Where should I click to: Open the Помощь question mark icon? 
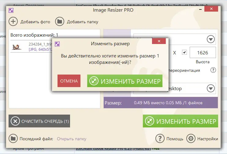(160, 138)
